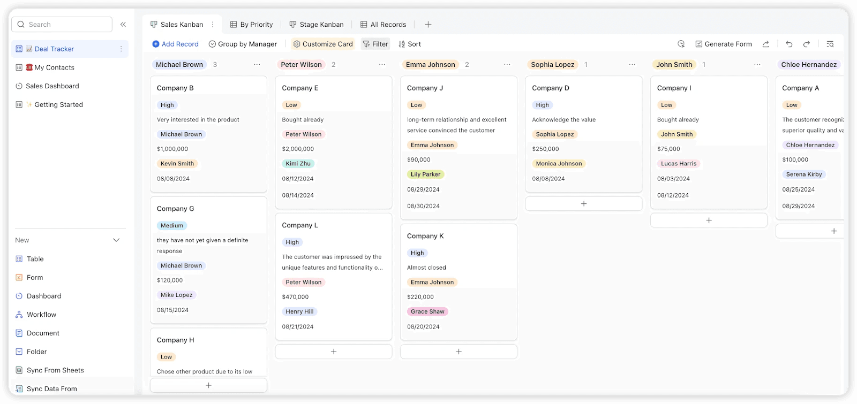Switch to By Priority tab

[252, 25]
